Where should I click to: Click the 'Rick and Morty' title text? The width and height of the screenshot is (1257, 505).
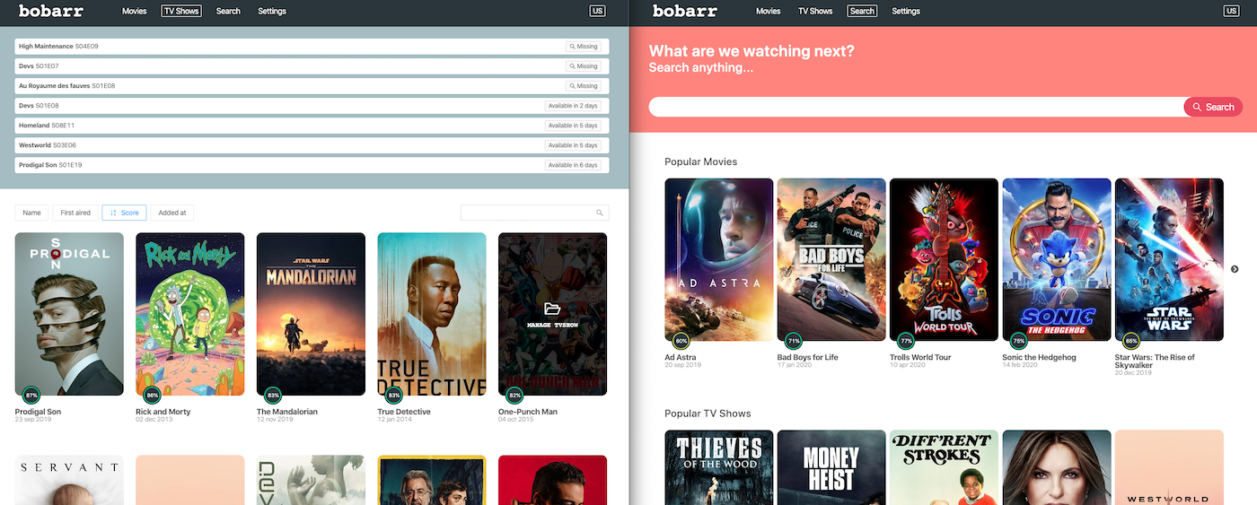click(163, 412)
